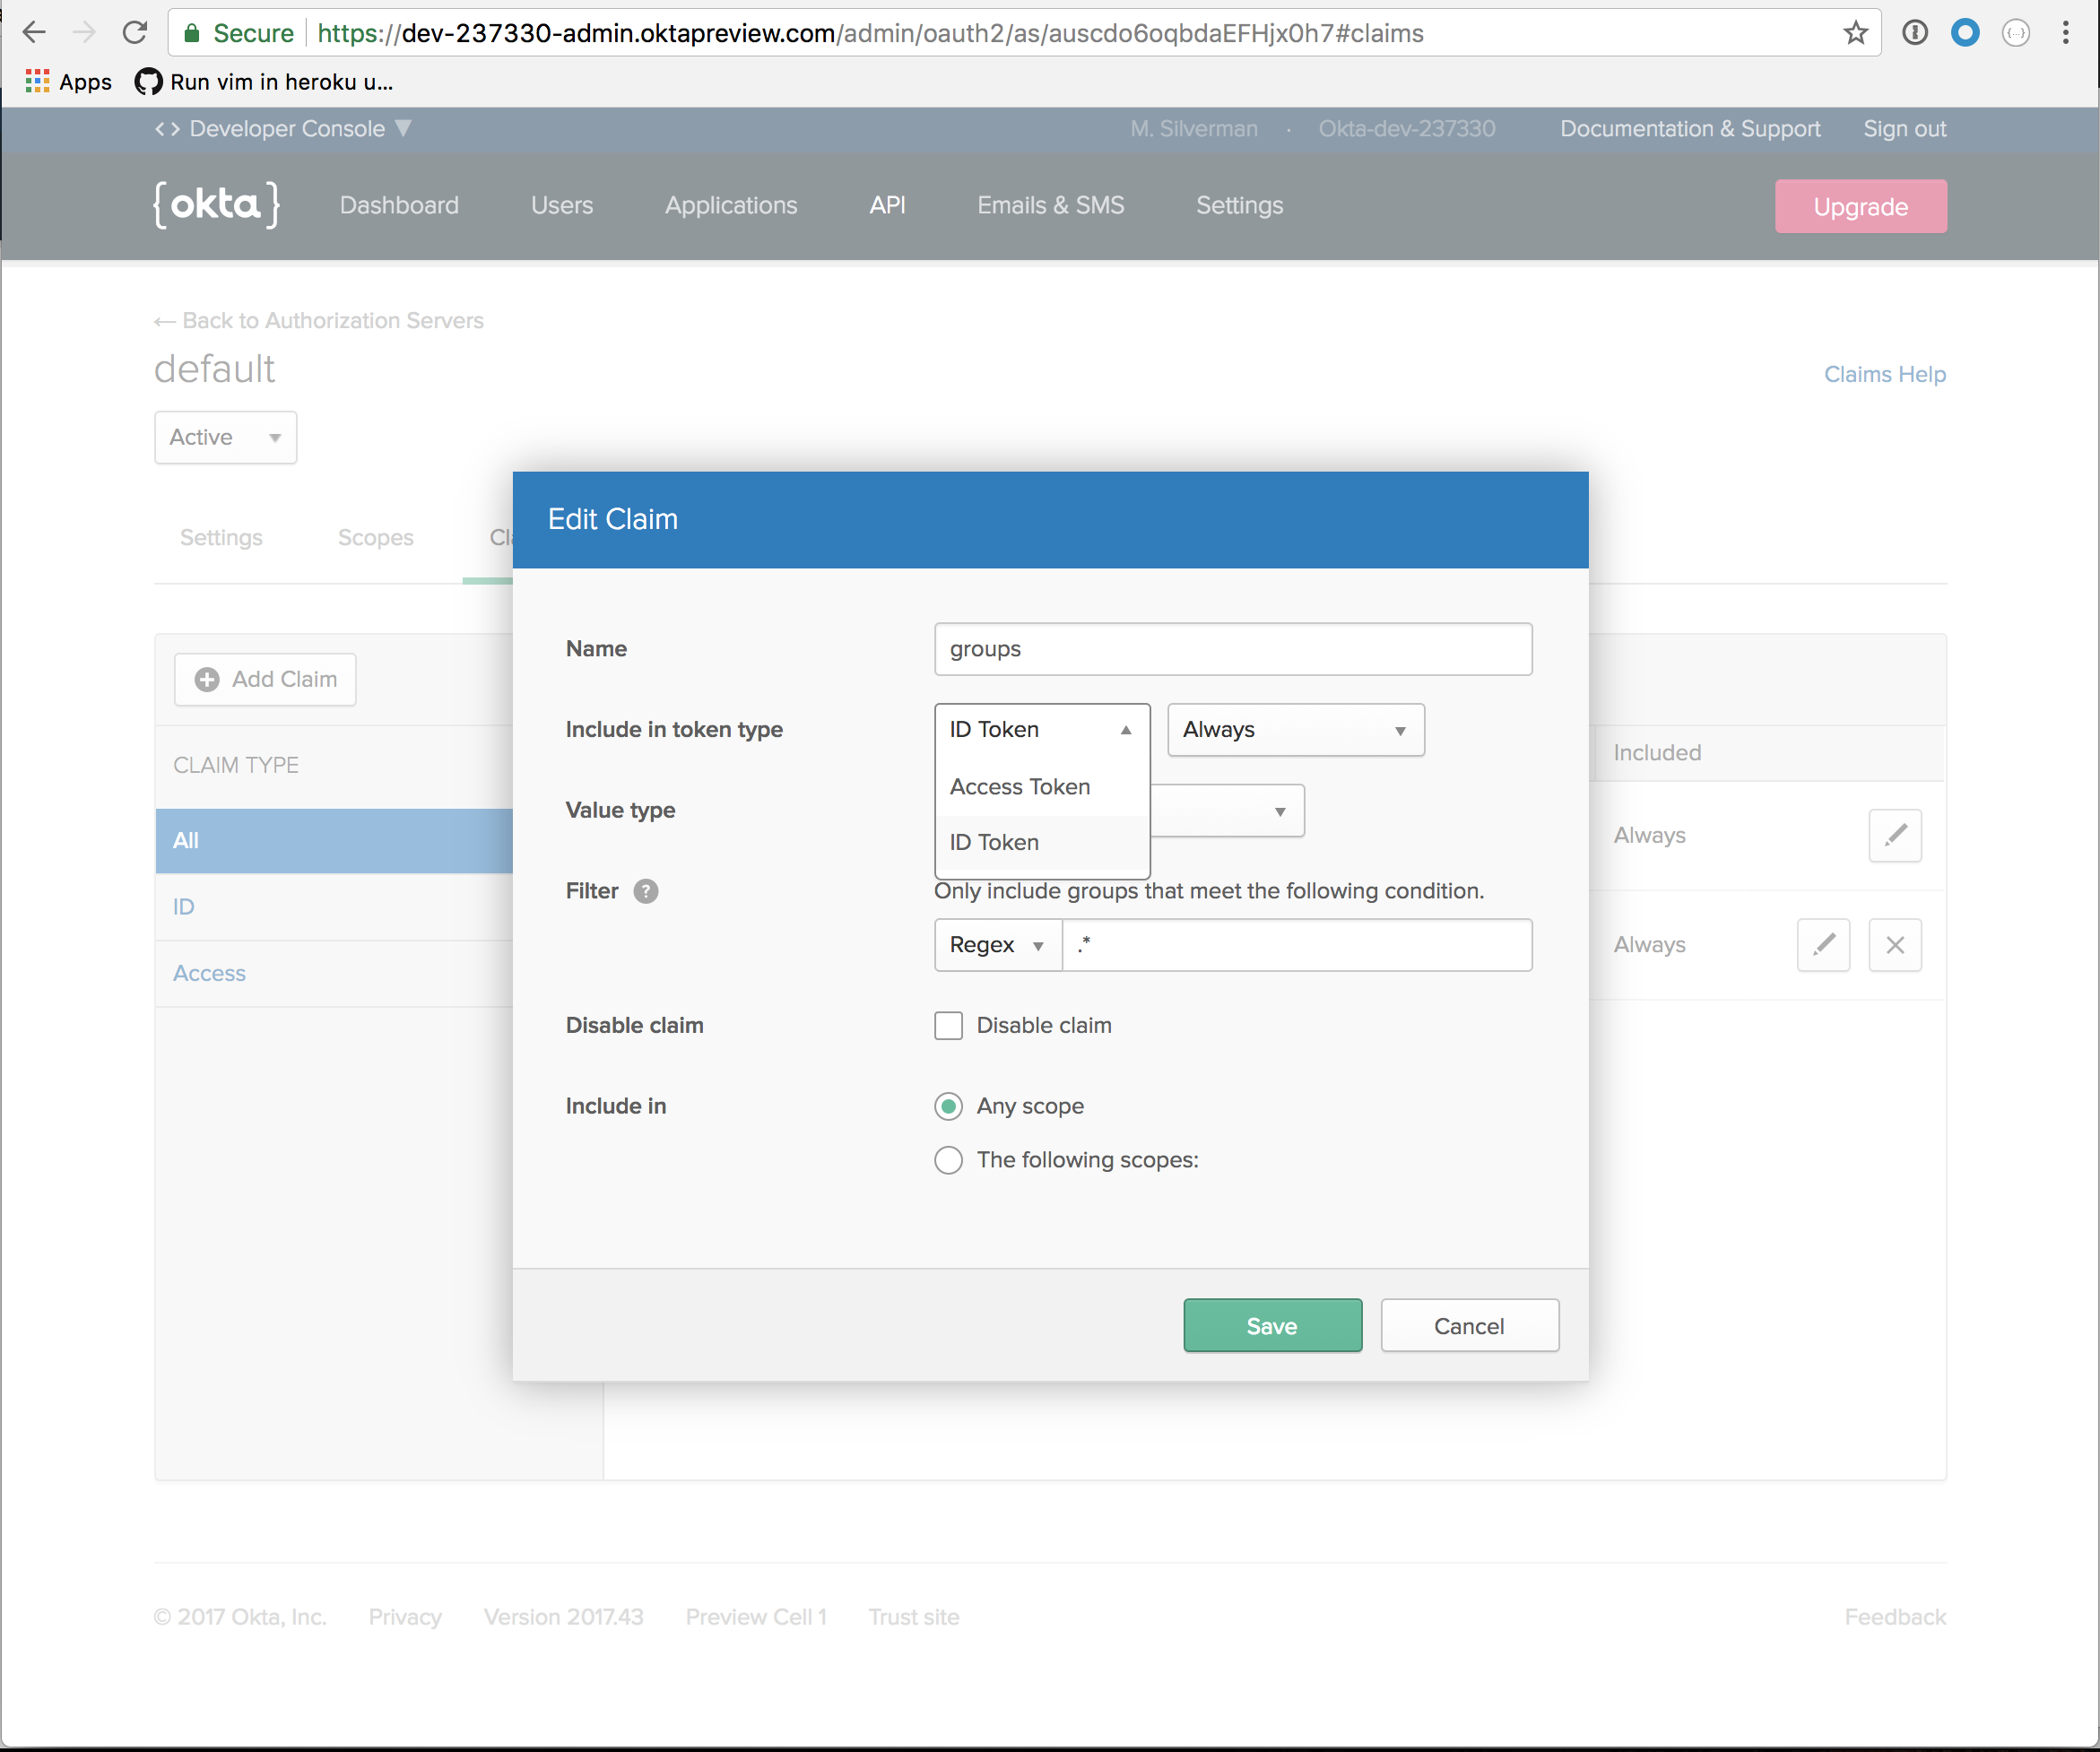Image resolution: width=2100 pixels, height=1752 pixels.
Task: Choose Access Token from the dropdown list
Action: (x=1020, y=787)
